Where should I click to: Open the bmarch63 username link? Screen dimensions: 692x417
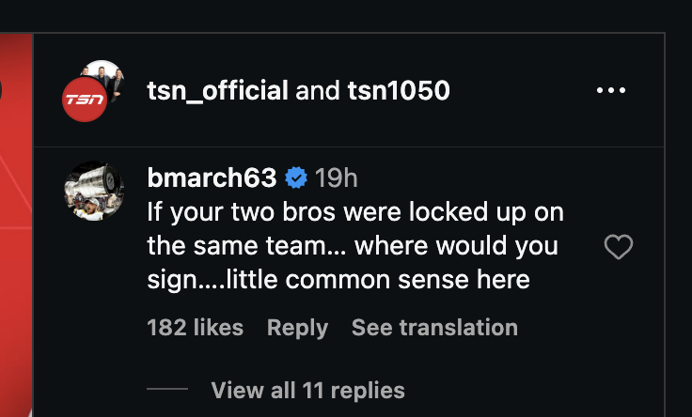click(x=212, y=178)
